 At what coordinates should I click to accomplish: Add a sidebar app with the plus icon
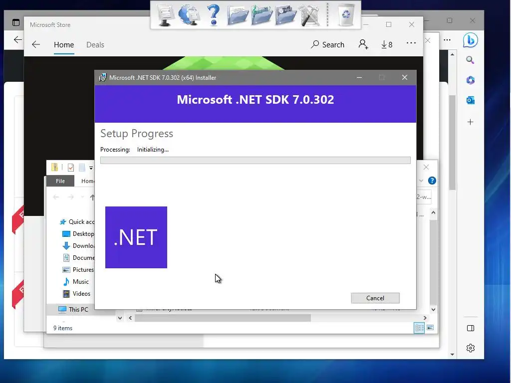(x=470, y=122)
